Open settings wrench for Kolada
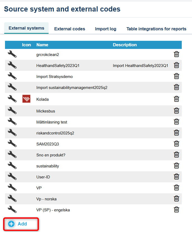This screenshot has width=192, height=232. pyautogui.click(x=12, y=99)
